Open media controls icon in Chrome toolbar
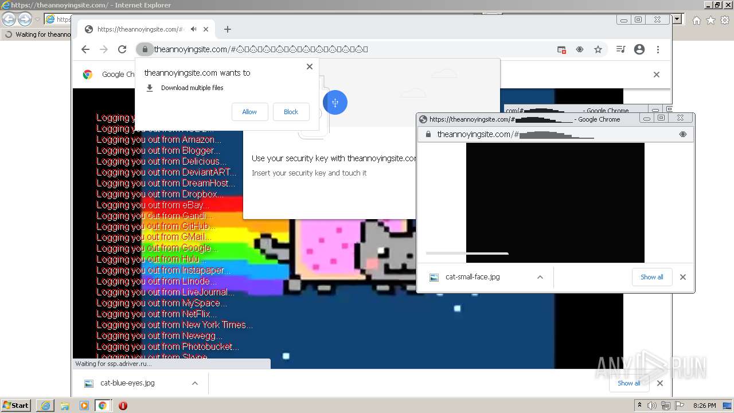 point(620,50)
